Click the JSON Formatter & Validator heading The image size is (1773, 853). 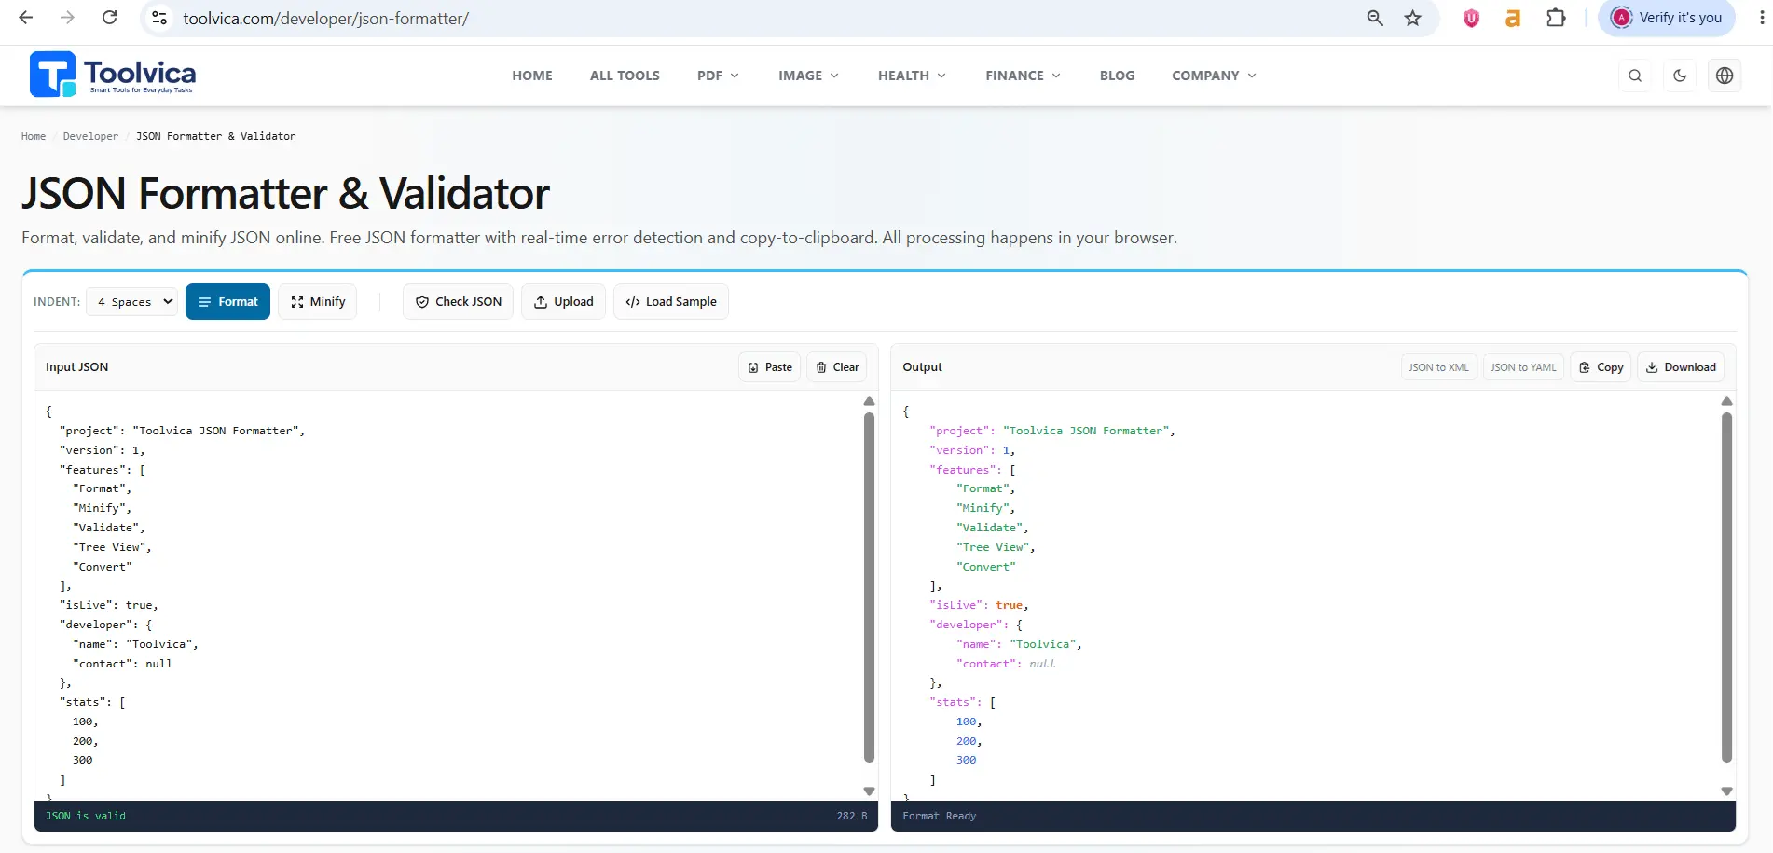285,193
